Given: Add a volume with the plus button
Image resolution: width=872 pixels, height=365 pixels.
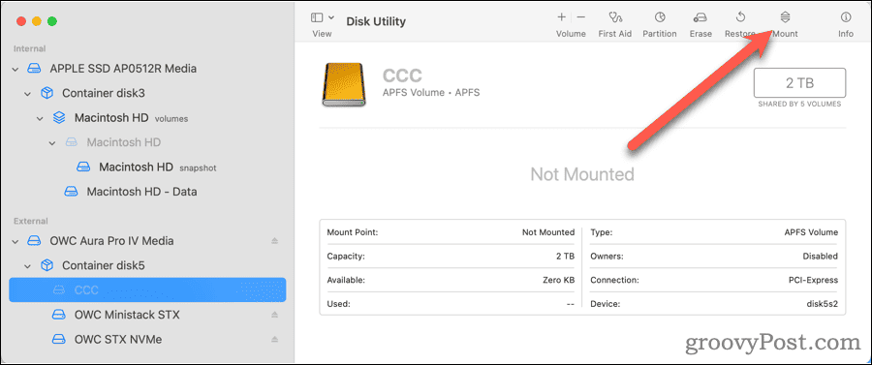Looking at the screenshot, I should tap(561, 17).
